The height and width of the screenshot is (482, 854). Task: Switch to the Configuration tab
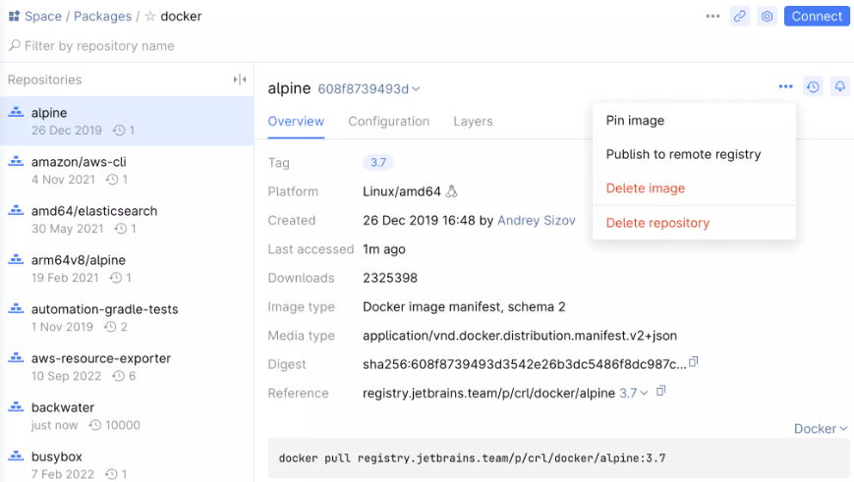pyautogui.click(x=388, y=122)
